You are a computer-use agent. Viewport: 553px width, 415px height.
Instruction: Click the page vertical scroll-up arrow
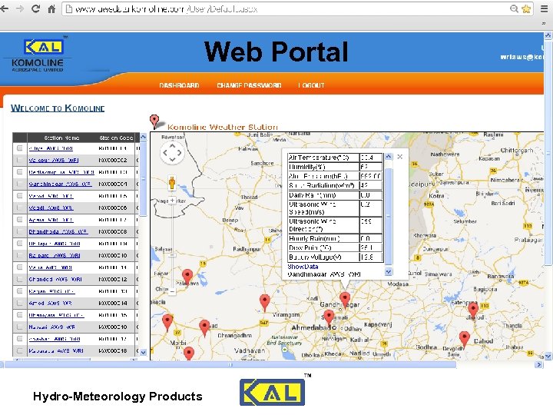[x=548, y=35]
